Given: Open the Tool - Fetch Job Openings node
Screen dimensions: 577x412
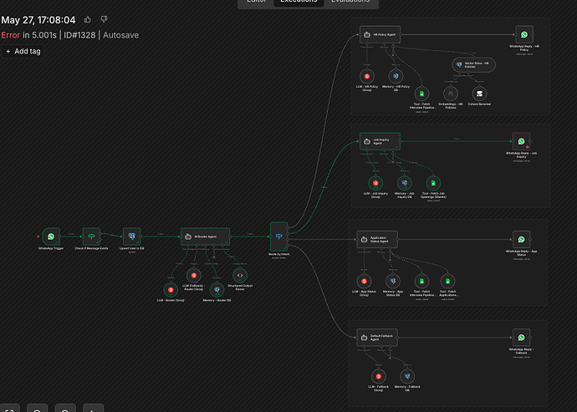Looking at the screenshot, I should pyautogui.click(x=433, y=183).
